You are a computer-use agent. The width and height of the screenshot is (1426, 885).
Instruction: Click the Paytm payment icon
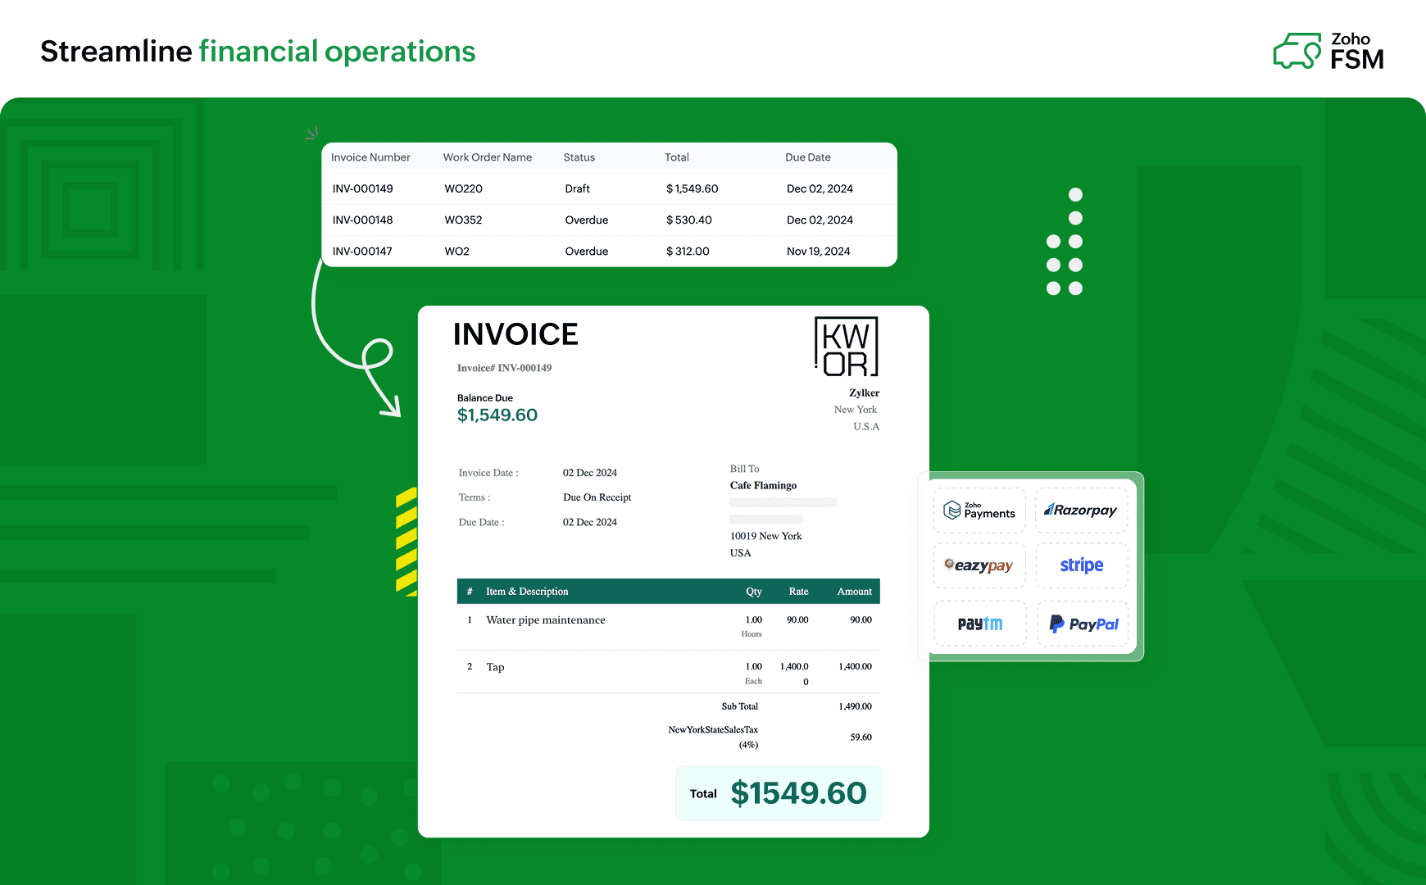979,623
